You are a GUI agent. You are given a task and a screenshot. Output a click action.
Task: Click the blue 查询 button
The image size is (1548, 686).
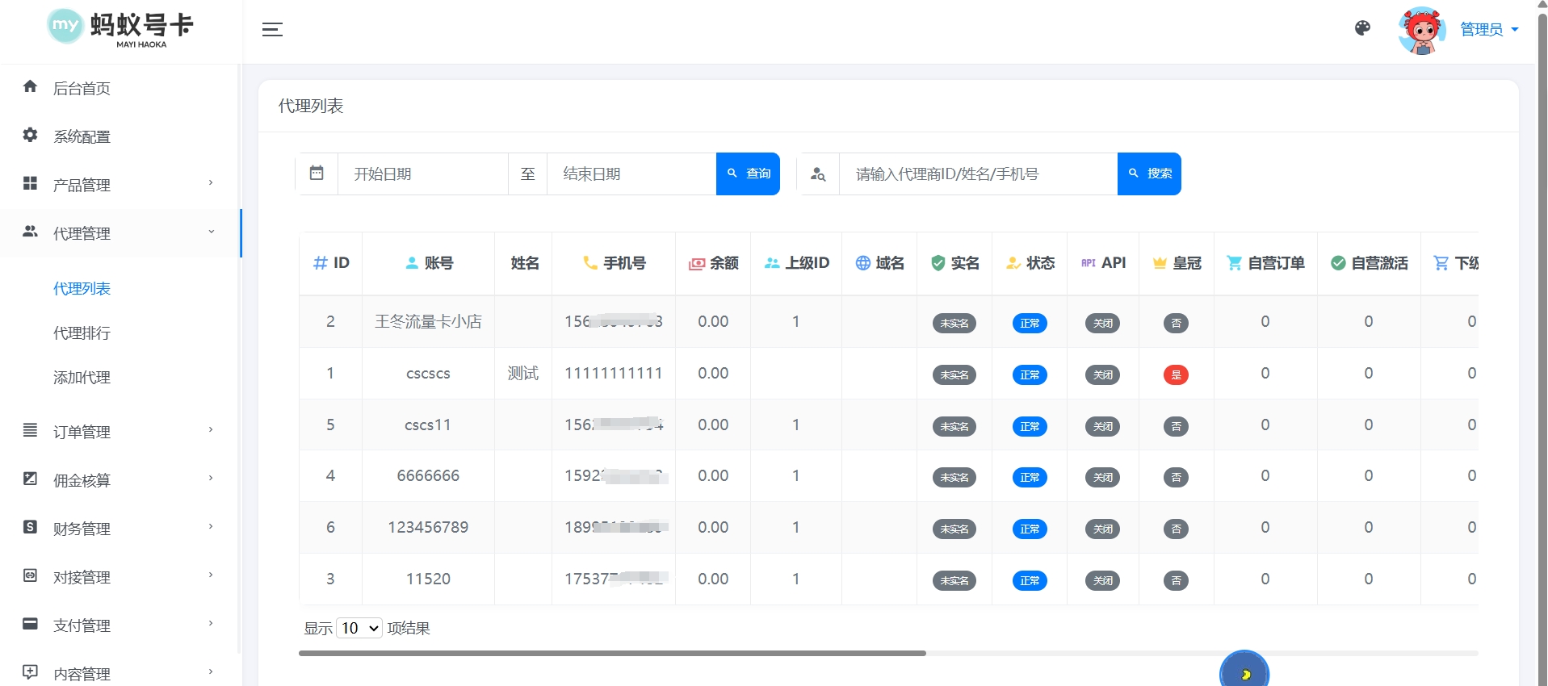tap(748, 174)
